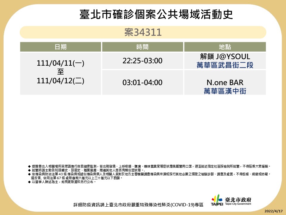Viewport: 286px width, 215px height.
Task: Click the 臺北市政府 text beside logo
Action: click(x=238, y=199)
